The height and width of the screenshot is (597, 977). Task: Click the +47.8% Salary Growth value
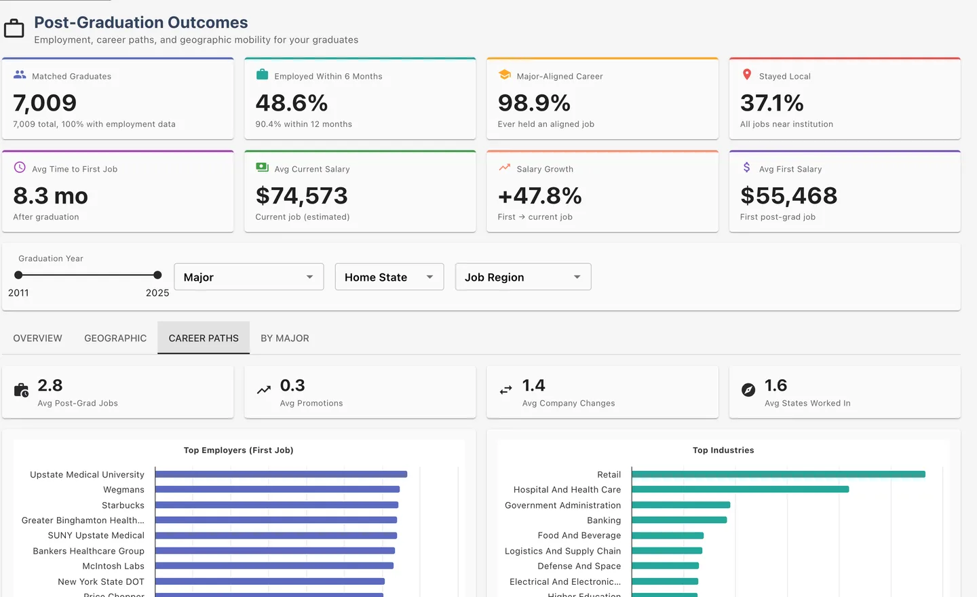tap(540, 196)
